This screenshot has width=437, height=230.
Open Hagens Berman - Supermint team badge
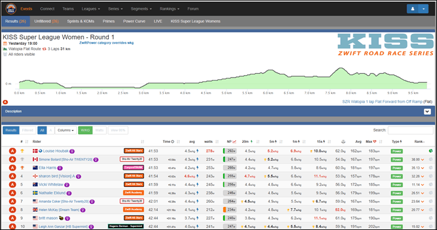[x=126, y=226]
